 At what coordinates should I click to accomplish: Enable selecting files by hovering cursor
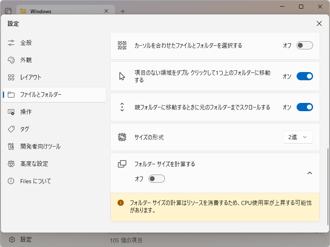pyautogui.click(x=304, y=46)
